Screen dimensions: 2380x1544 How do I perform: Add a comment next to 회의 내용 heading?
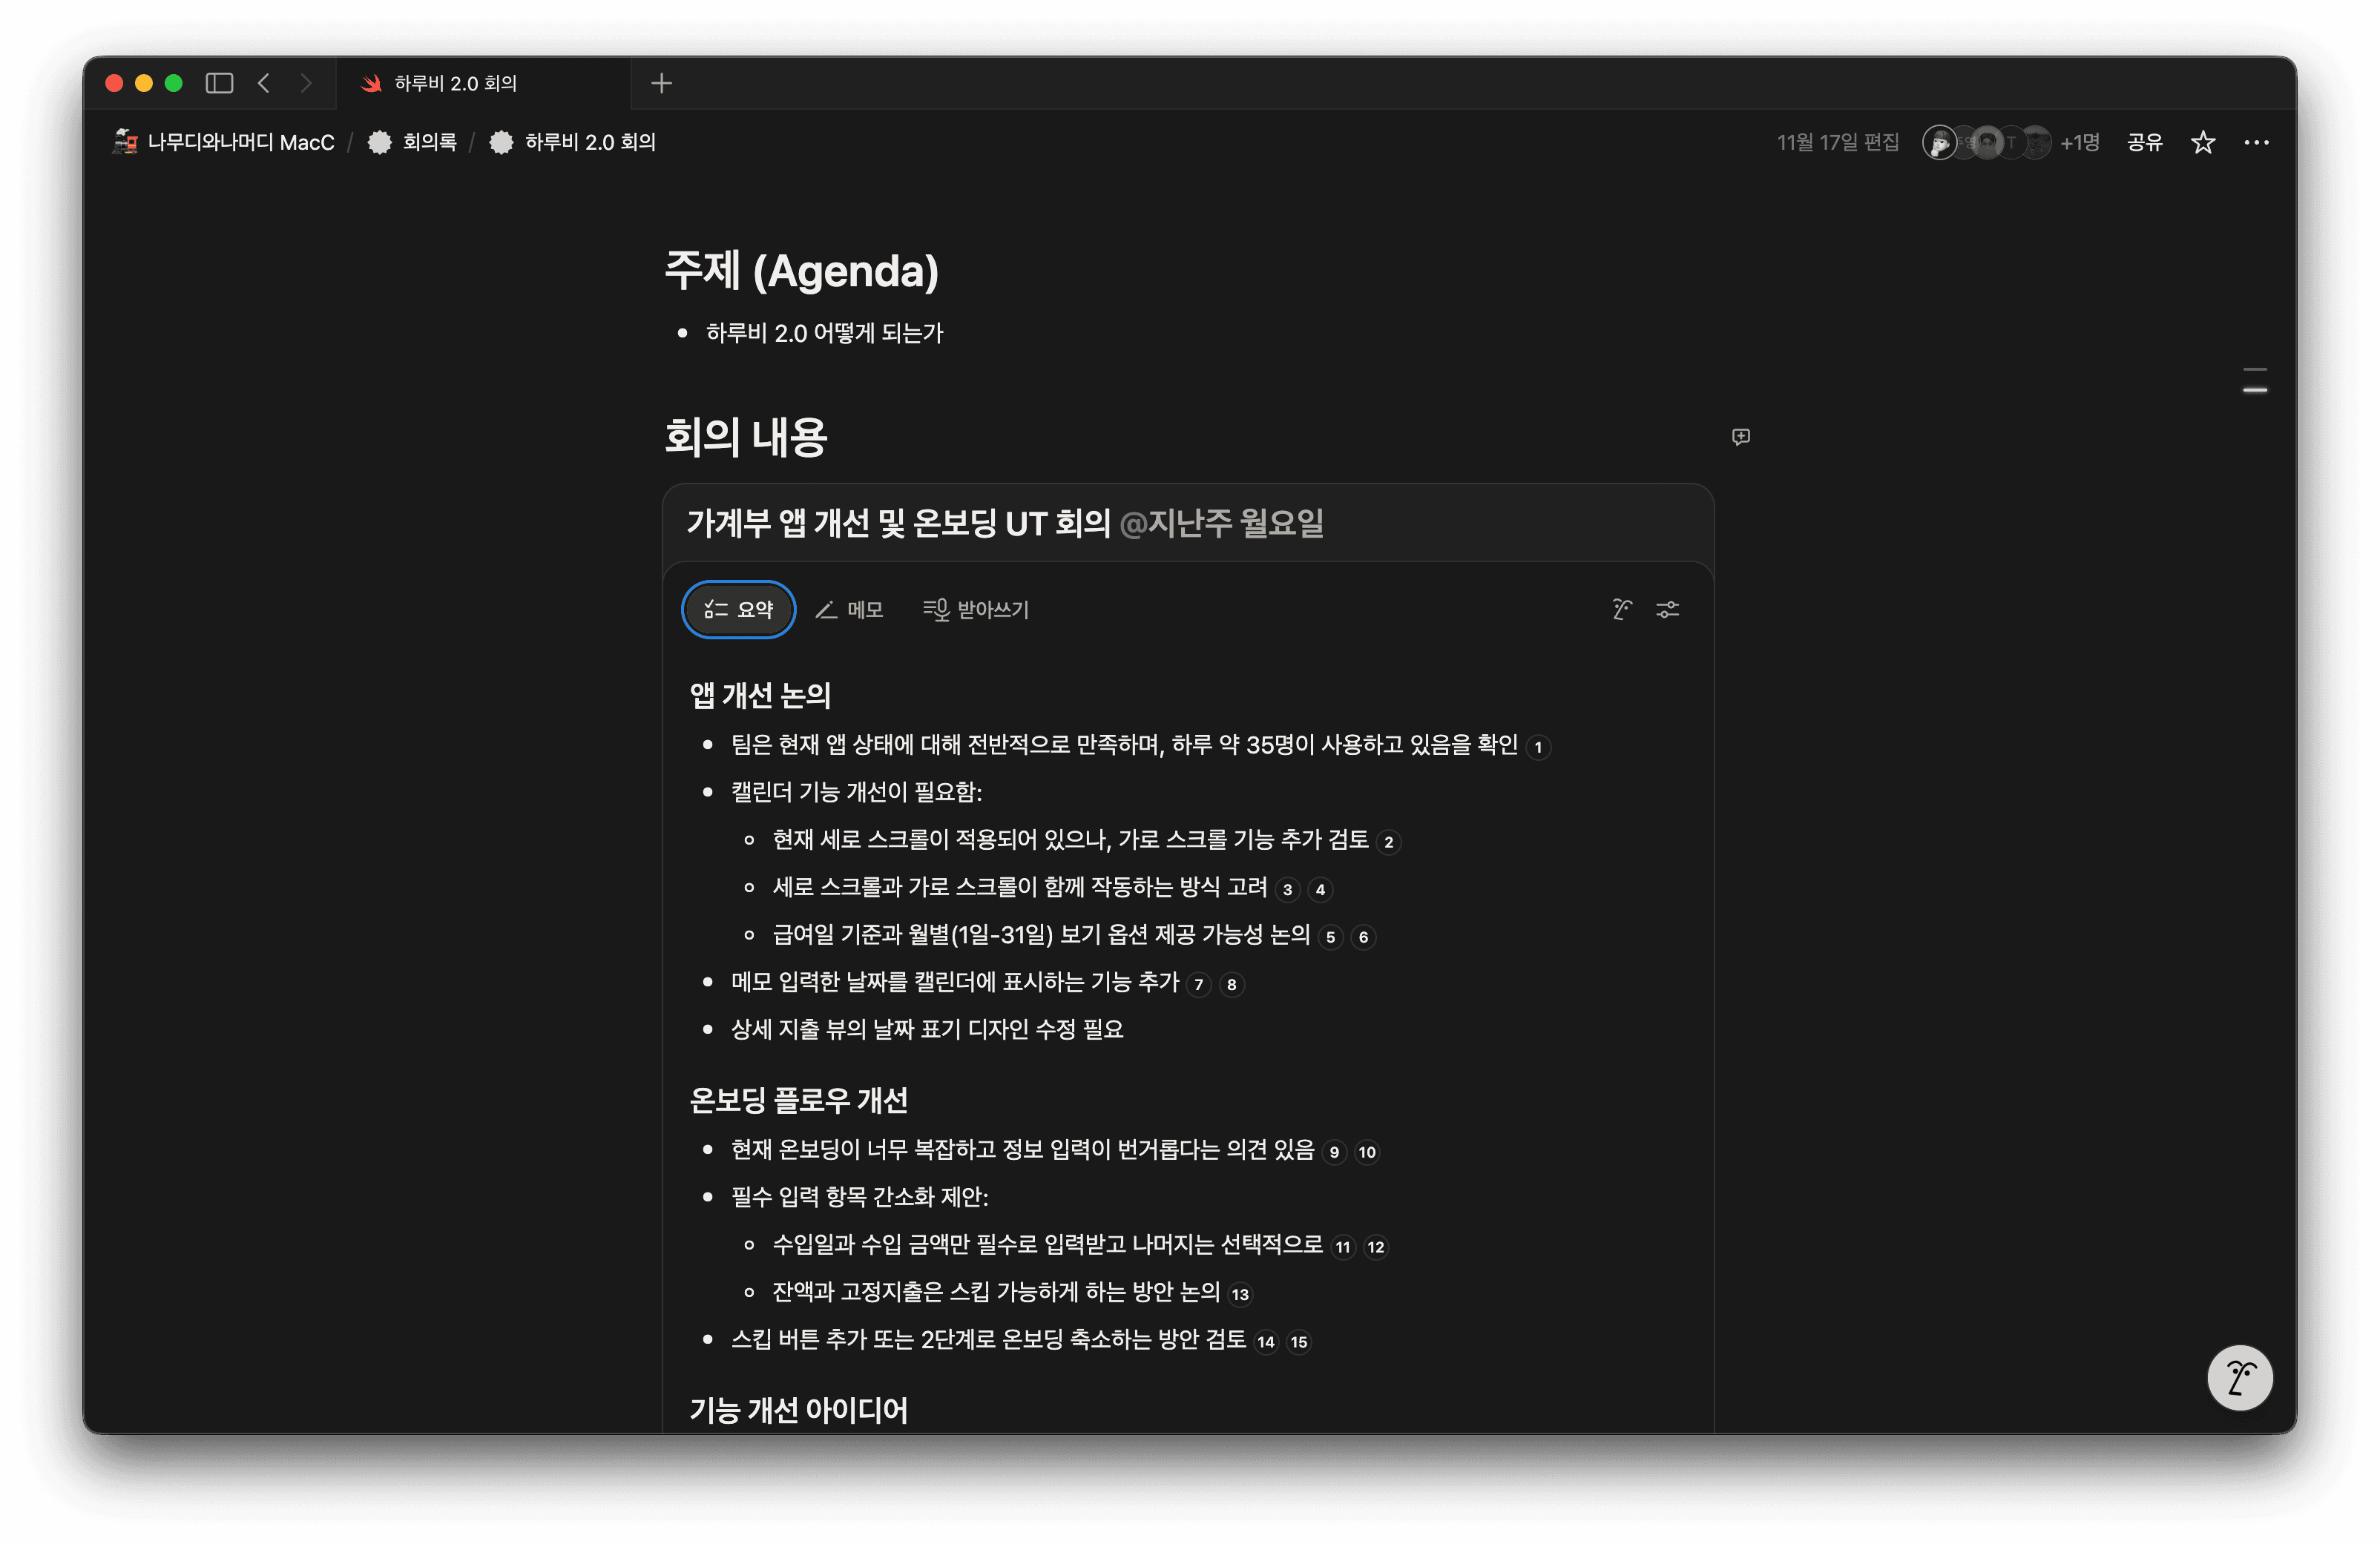pos(1741,437)
